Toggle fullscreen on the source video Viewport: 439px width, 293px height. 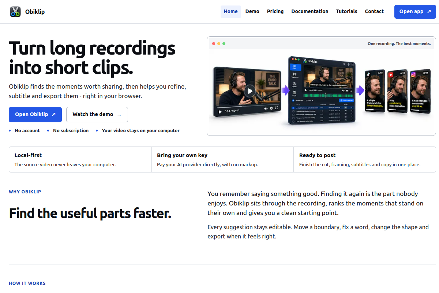pyautogui.click(x=277, y=108)
